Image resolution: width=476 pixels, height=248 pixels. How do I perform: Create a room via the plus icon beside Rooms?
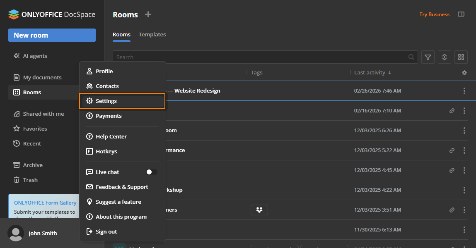[x=147, y=14]
